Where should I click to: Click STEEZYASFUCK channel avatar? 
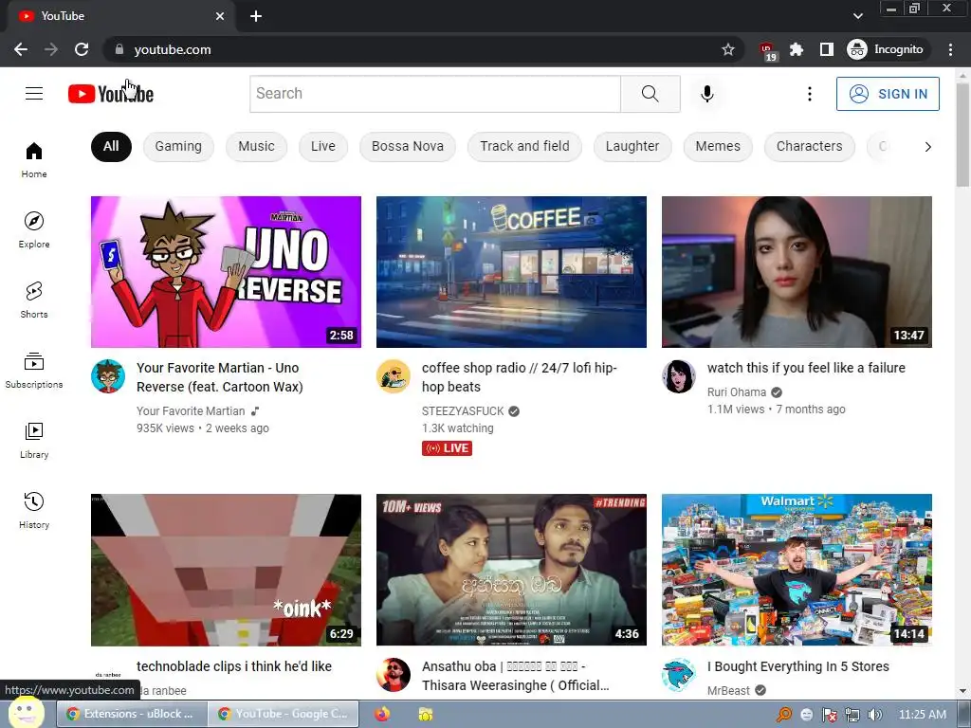point(394,376)
